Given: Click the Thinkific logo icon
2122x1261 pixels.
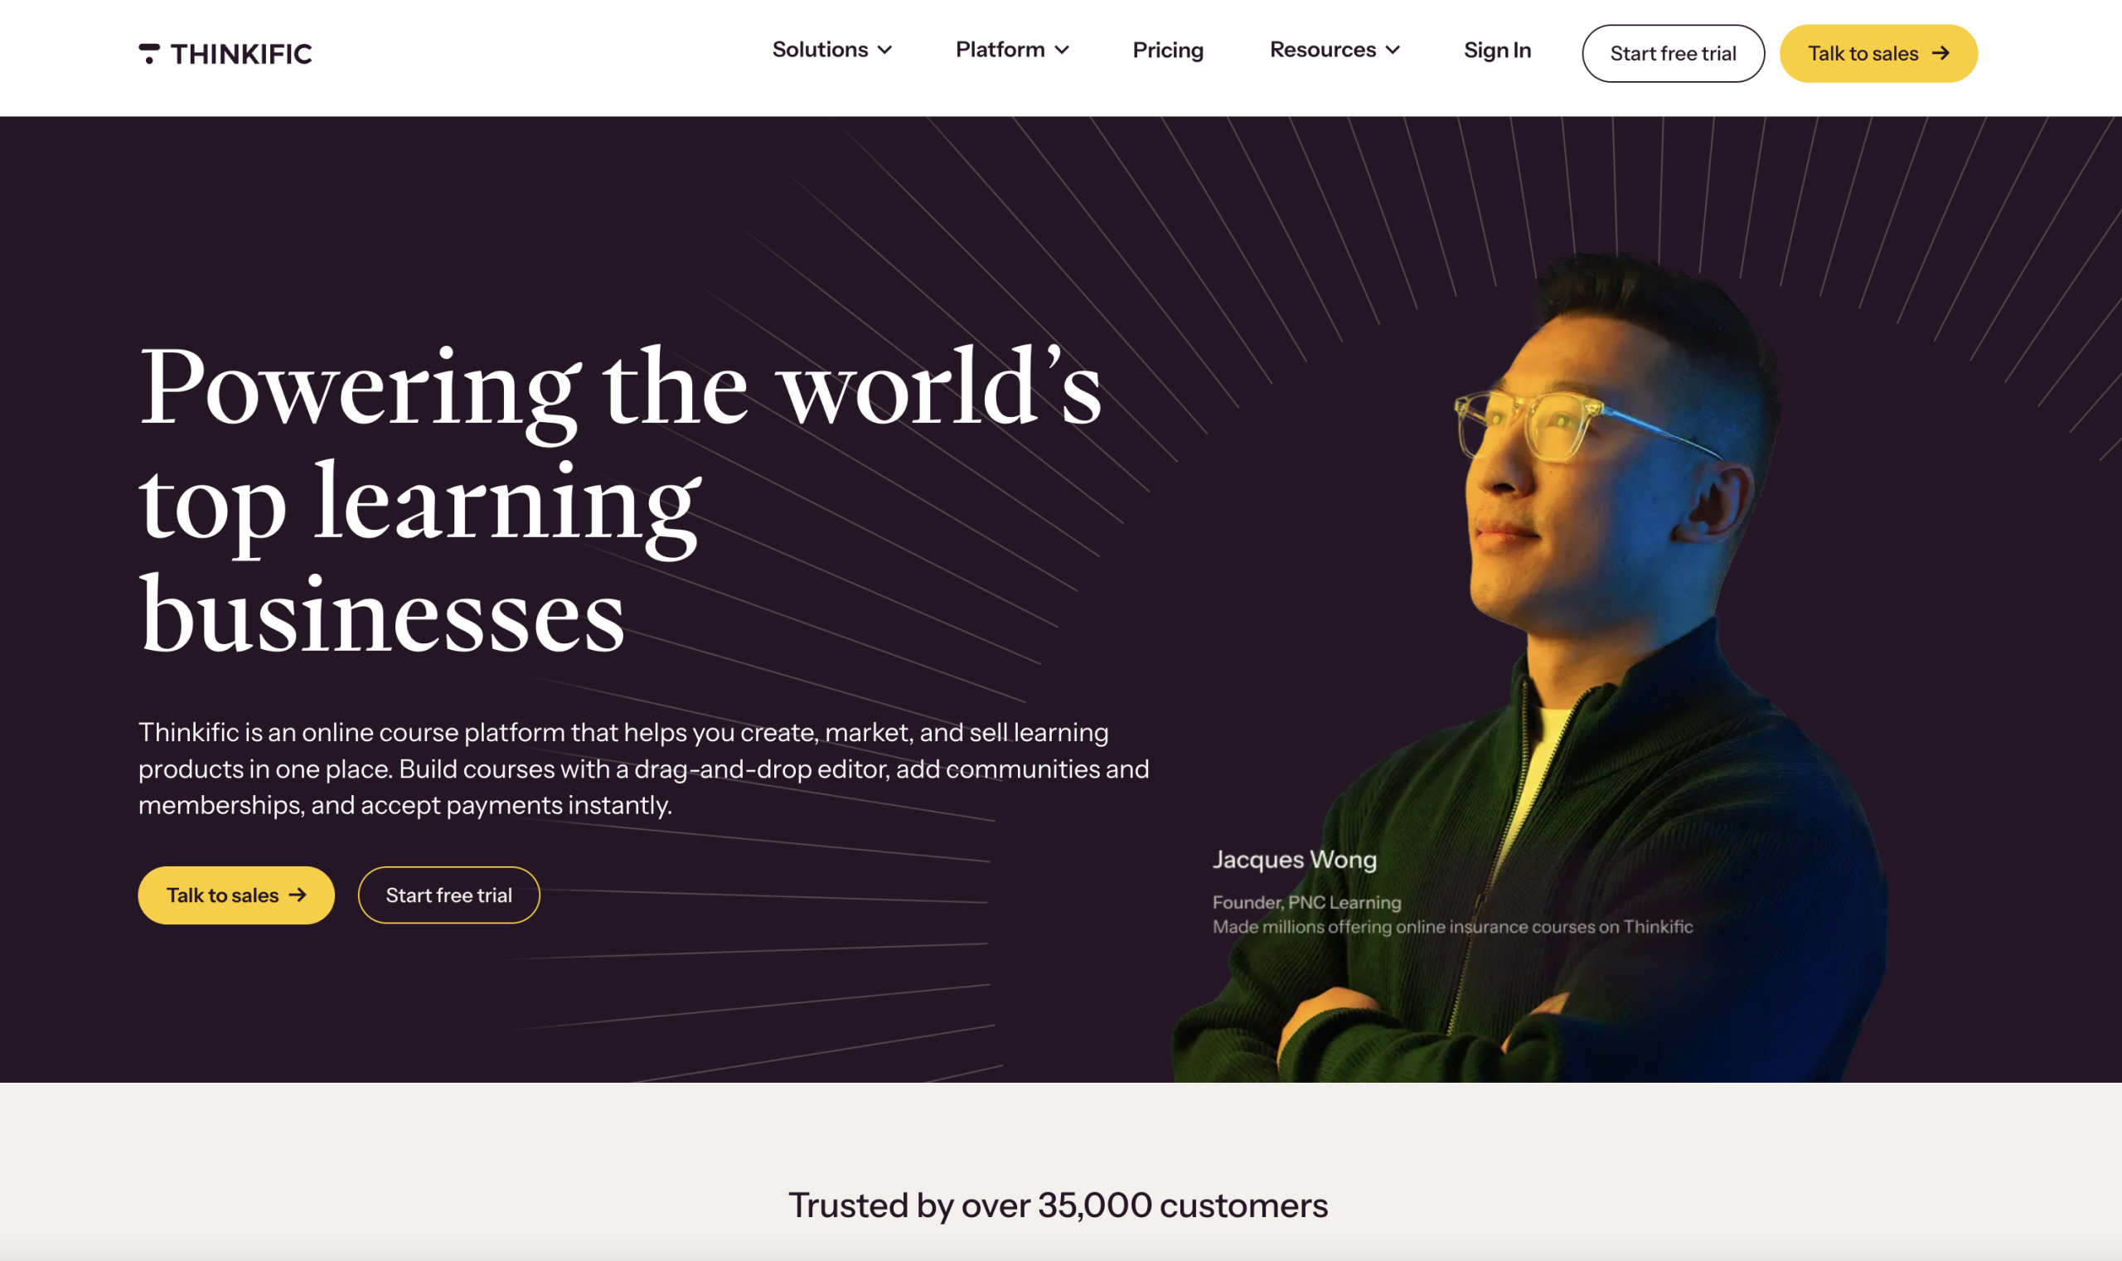Looking at the screenshot, I should pyautogui.click(x=149, y=54).
